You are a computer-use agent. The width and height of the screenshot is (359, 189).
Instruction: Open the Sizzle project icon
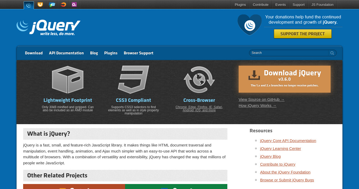(63, 4)
